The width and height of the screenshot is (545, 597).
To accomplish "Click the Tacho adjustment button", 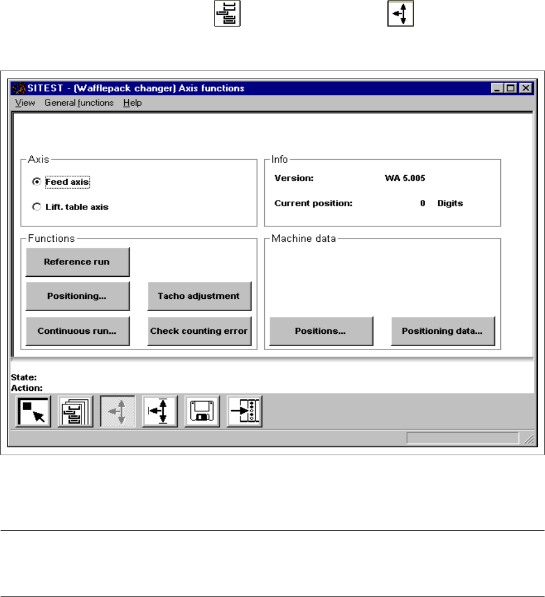I will pos(199,296).
